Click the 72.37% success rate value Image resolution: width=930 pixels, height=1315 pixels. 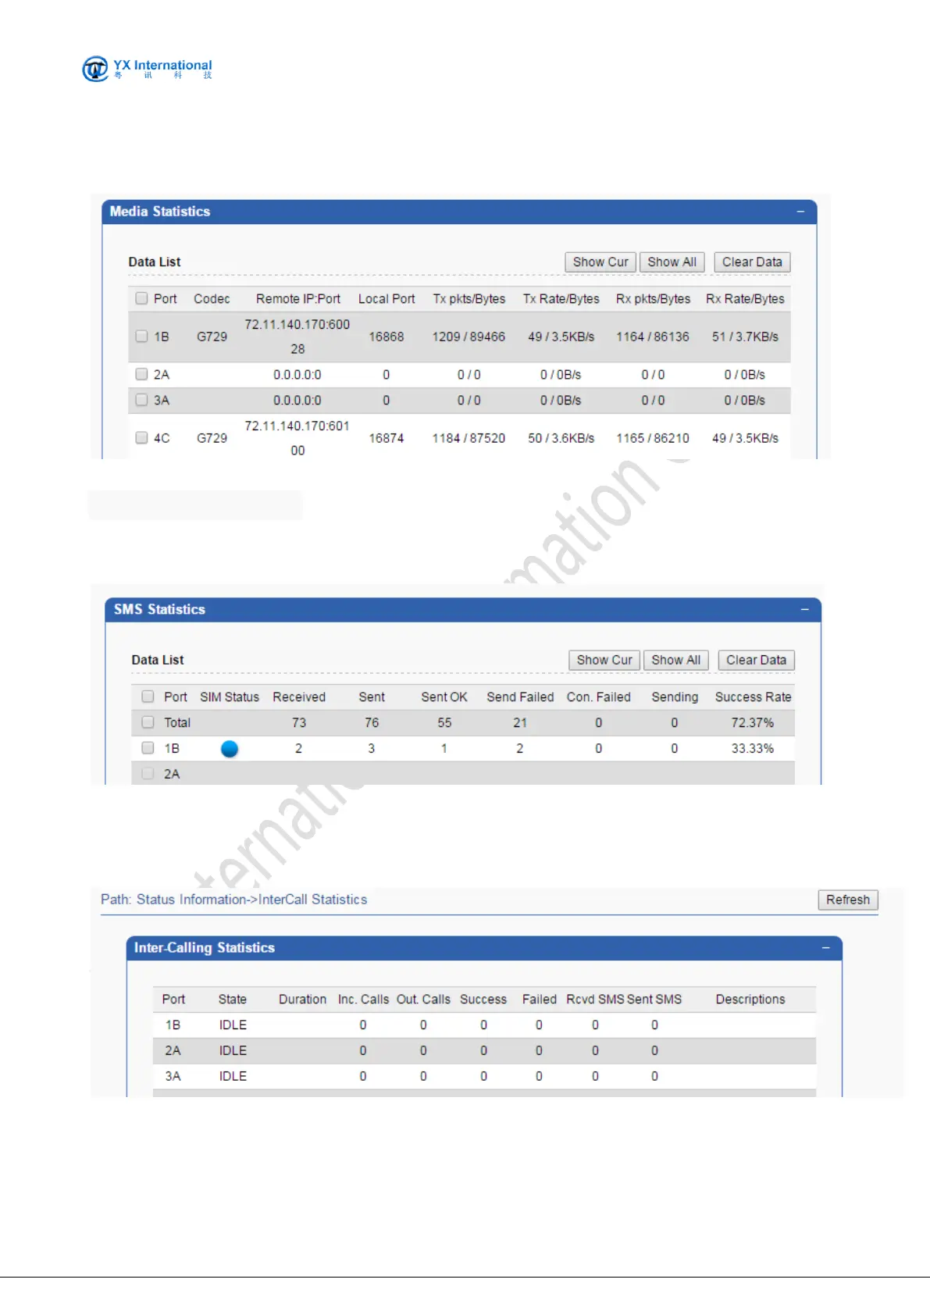coord(753,723)
